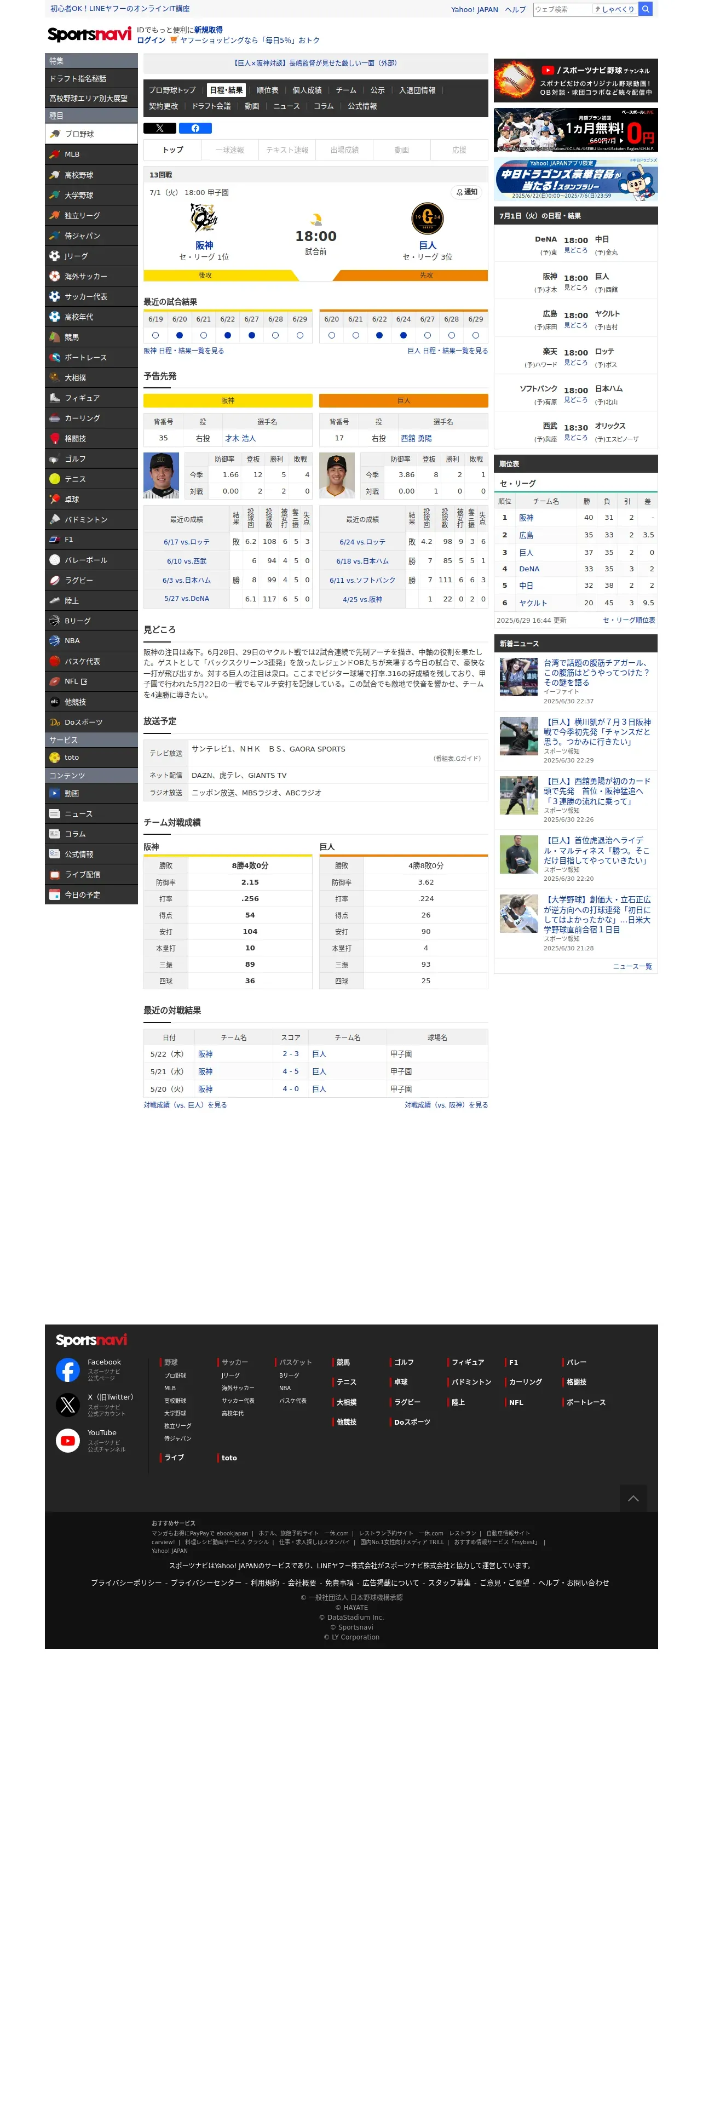Screen dimensions: 703x2110
Task: Open pitcher 西舘 勇陽 profile link
Action: pyautogui.click(x=416, y=439)
